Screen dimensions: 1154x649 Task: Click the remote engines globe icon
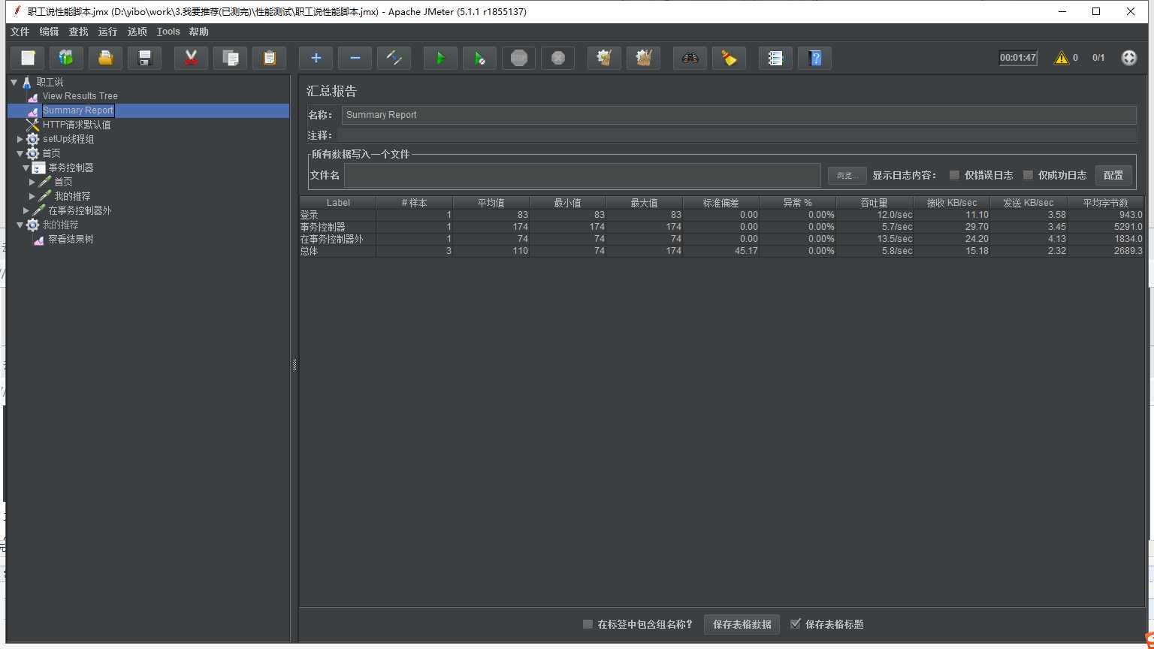[1129, 58]
